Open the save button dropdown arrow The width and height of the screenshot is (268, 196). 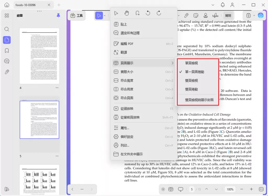(254, 15)
